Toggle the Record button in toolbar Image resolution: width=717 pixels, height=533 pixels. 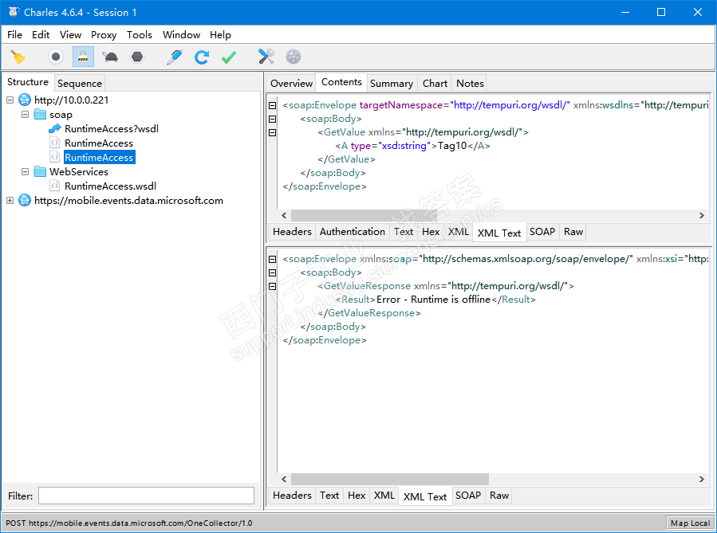coord(56,57)
